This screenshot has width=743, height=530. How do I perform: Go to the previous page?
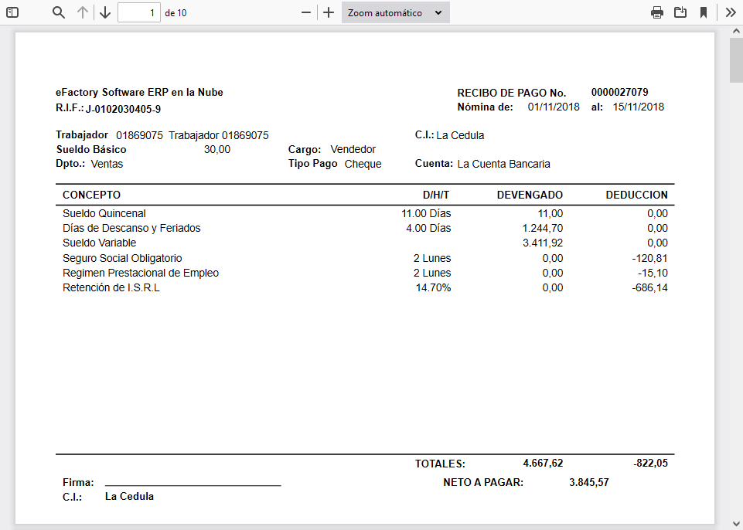83,12
